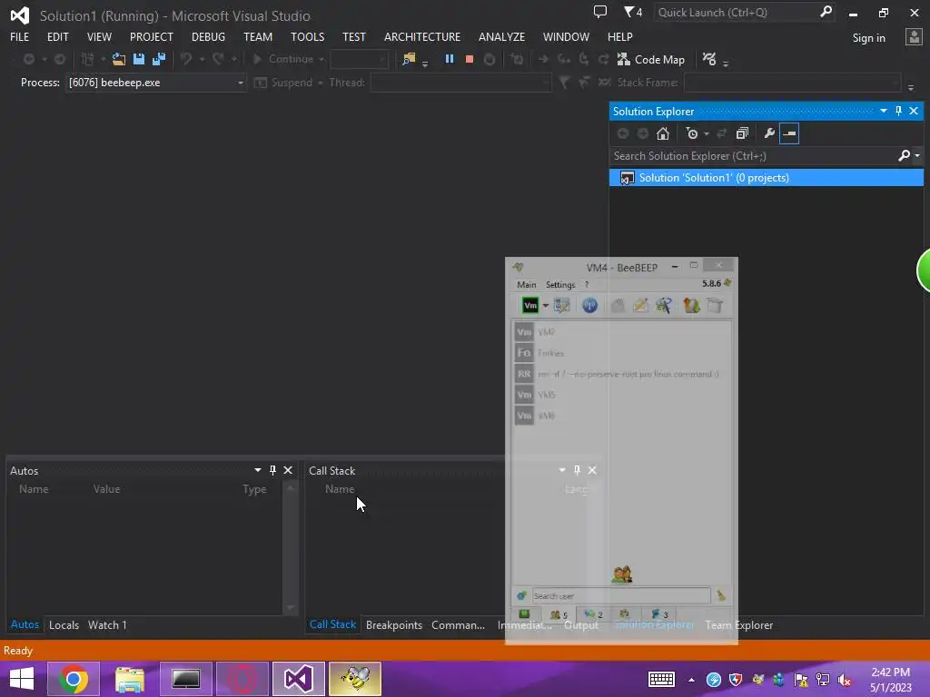This screenshot has width=930, height=697.
Task: Open Properties wrench in Solution Explorer
Action: [x=769, y=133]
